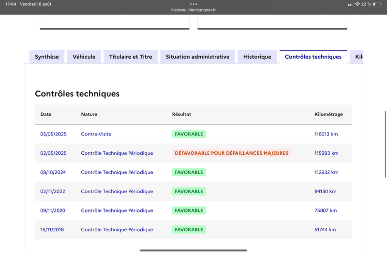Tap the Favorable badge for 09/10/2024

click(x=189, y=172)
